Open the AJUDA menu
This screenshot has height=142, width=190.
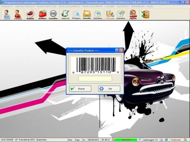tap(150, 6)
